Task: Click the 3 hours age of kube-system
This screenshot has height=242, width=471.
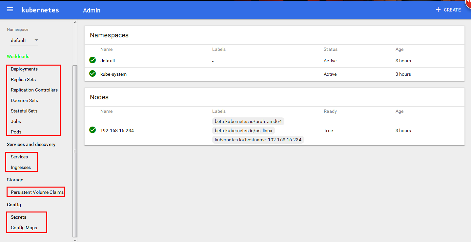Action: point(403,74)
